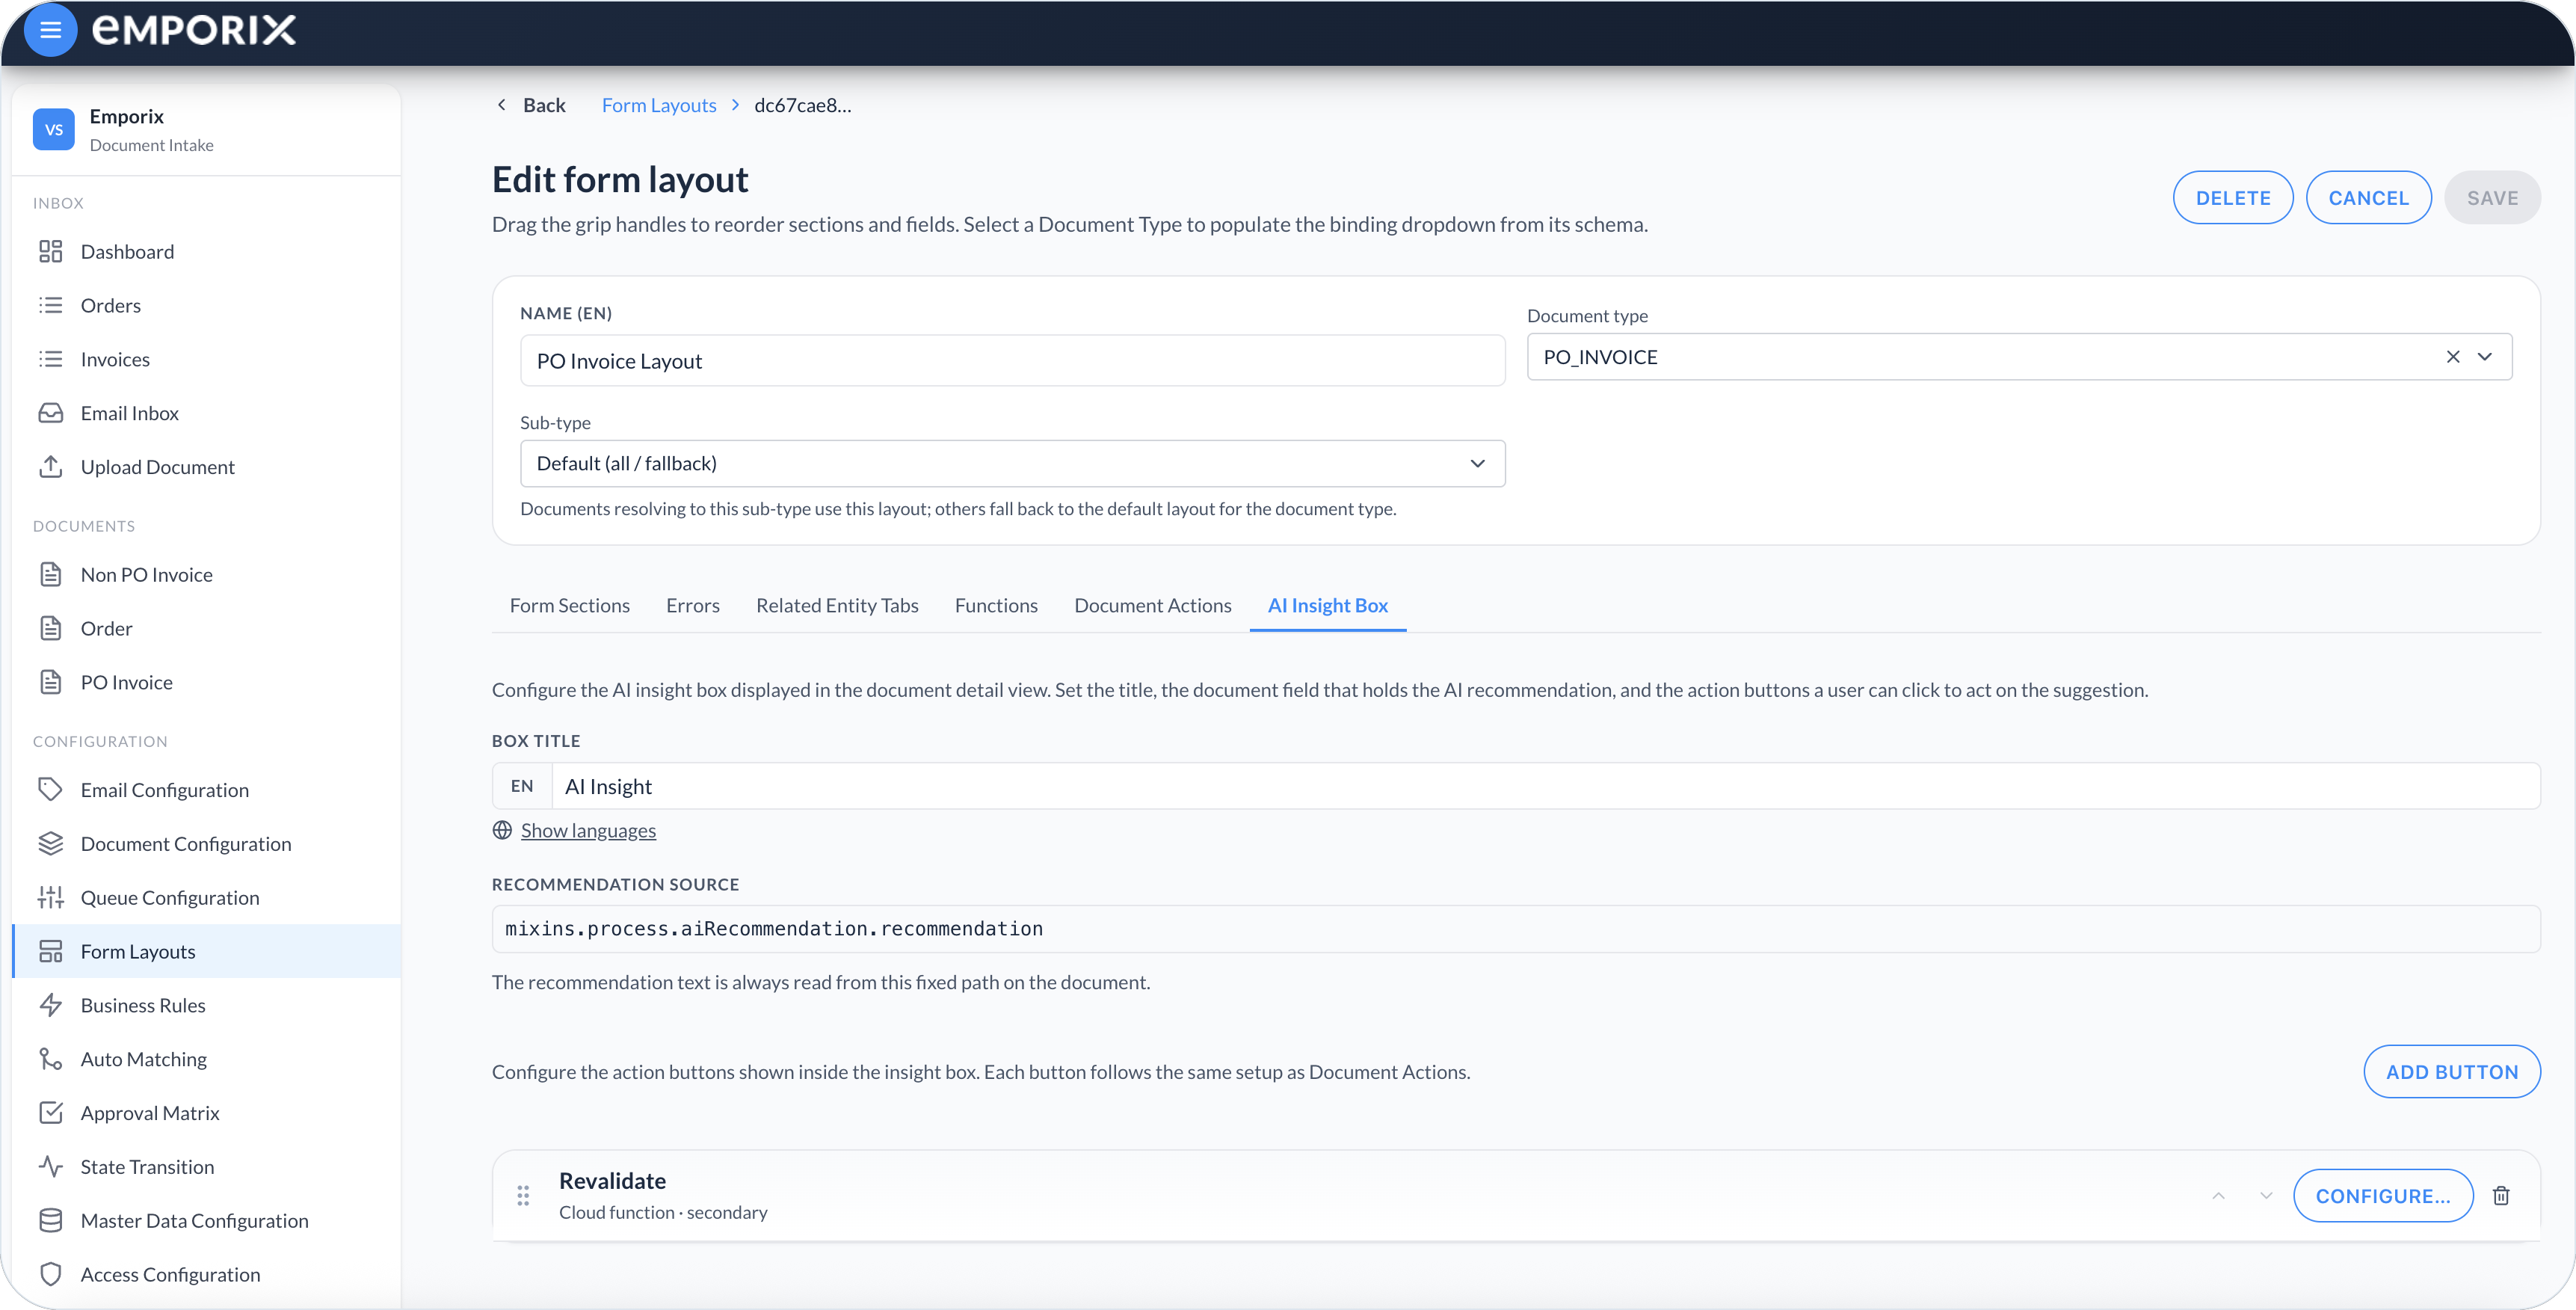Click the dc67cae8... breadcrumb text
2576x1310 pixels.
pyautogui.click(x=803, y=105)
